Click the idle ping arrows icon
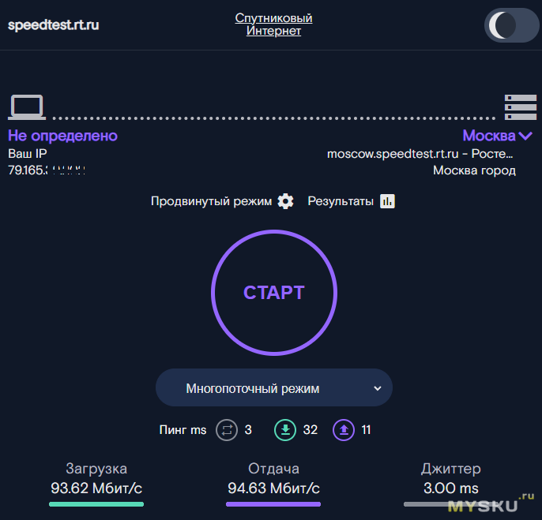542x520 pixels. 227,430
